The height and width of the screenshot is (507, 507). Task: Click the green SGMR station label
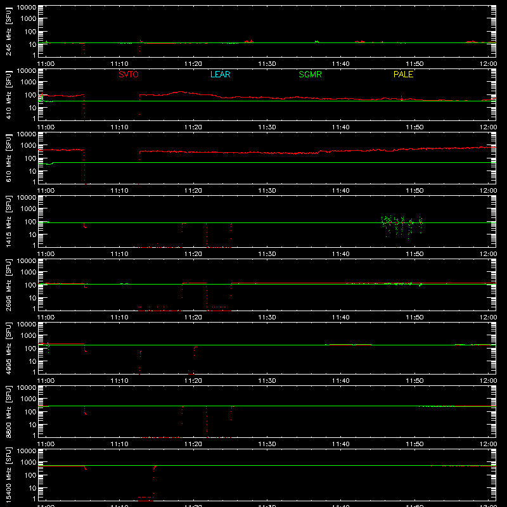[310, 74]
